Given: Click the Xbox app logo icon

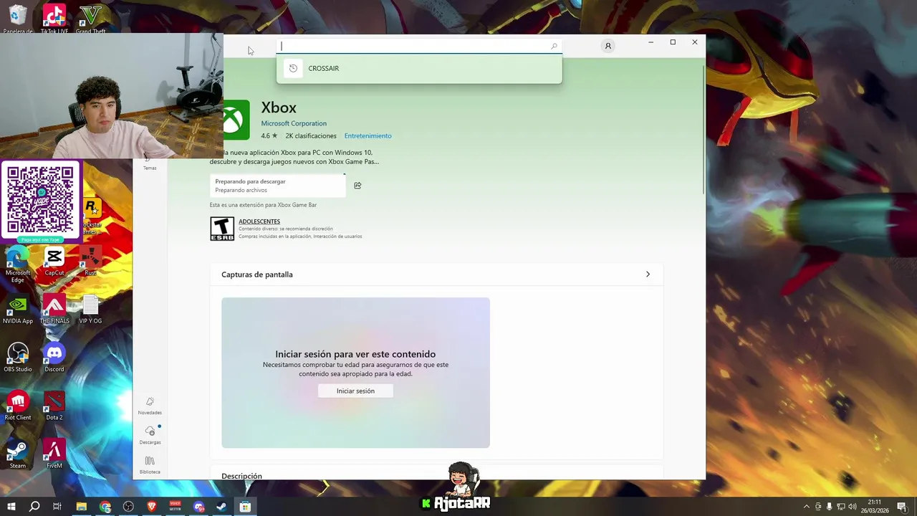Looking at the screenshot, I should click(x=236, y=120).
